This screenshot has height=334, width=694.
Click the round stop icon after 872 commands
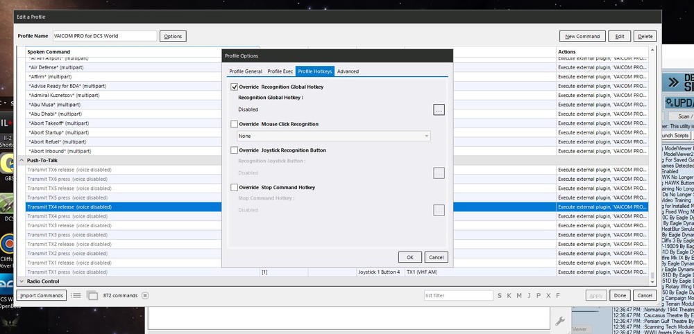145,296
